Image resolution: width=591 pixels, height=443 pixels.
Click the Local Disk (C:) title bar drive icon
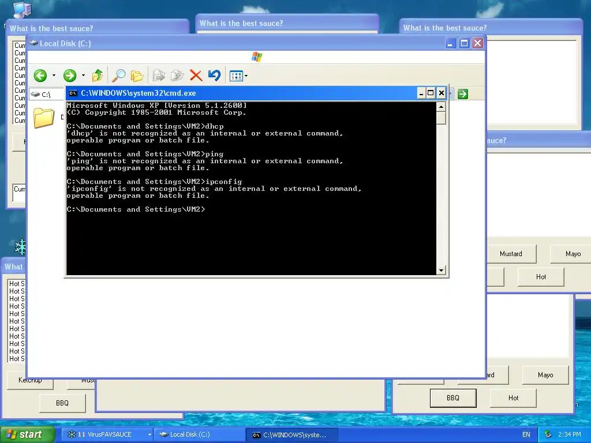(33, 43)
